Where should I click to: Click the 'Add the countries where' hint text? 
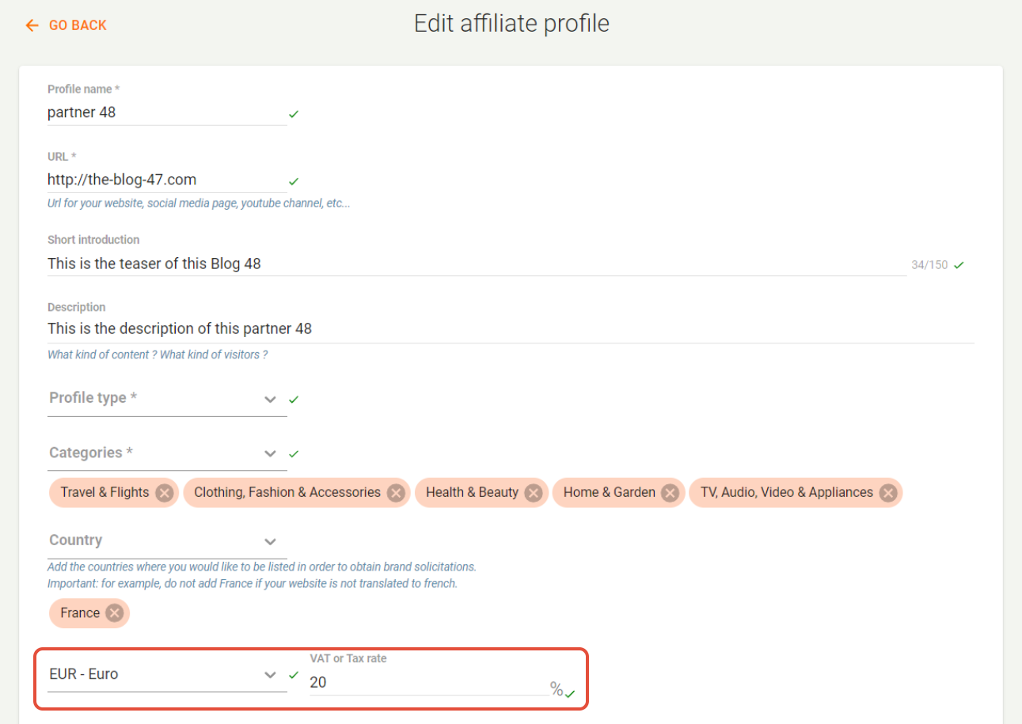(262, 567)
